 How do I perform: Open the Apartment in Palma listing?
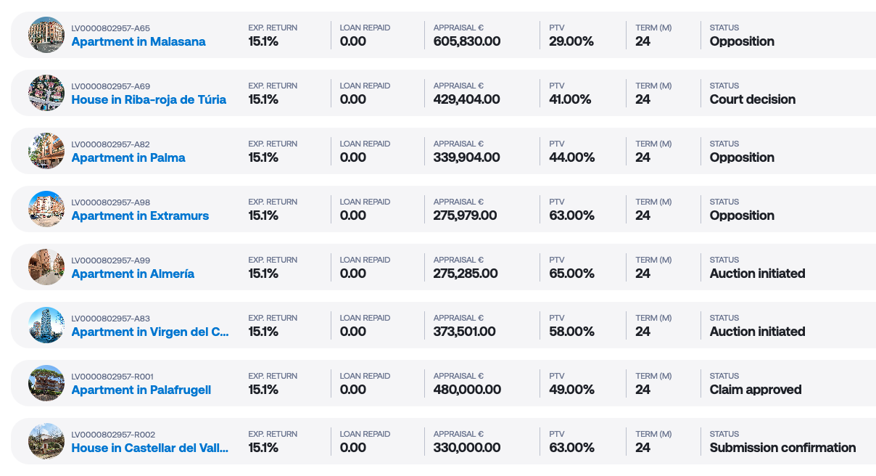[x=128, y=158]
